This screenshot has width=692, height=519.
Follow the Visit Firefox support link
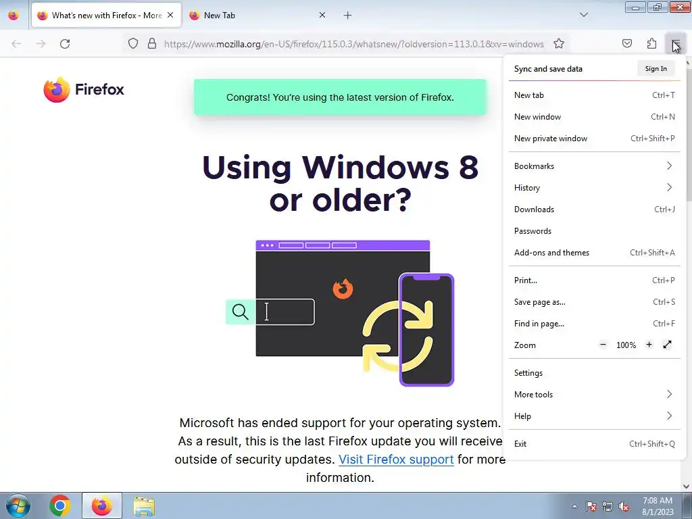[x=396, y=460]
